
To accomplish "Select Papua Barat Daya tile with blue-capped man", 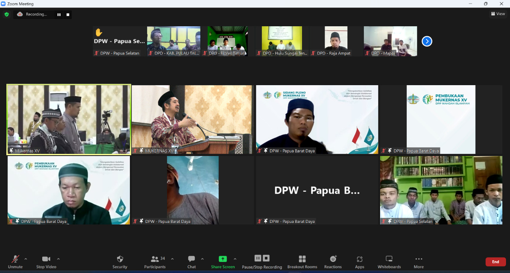I will point(317,119).
